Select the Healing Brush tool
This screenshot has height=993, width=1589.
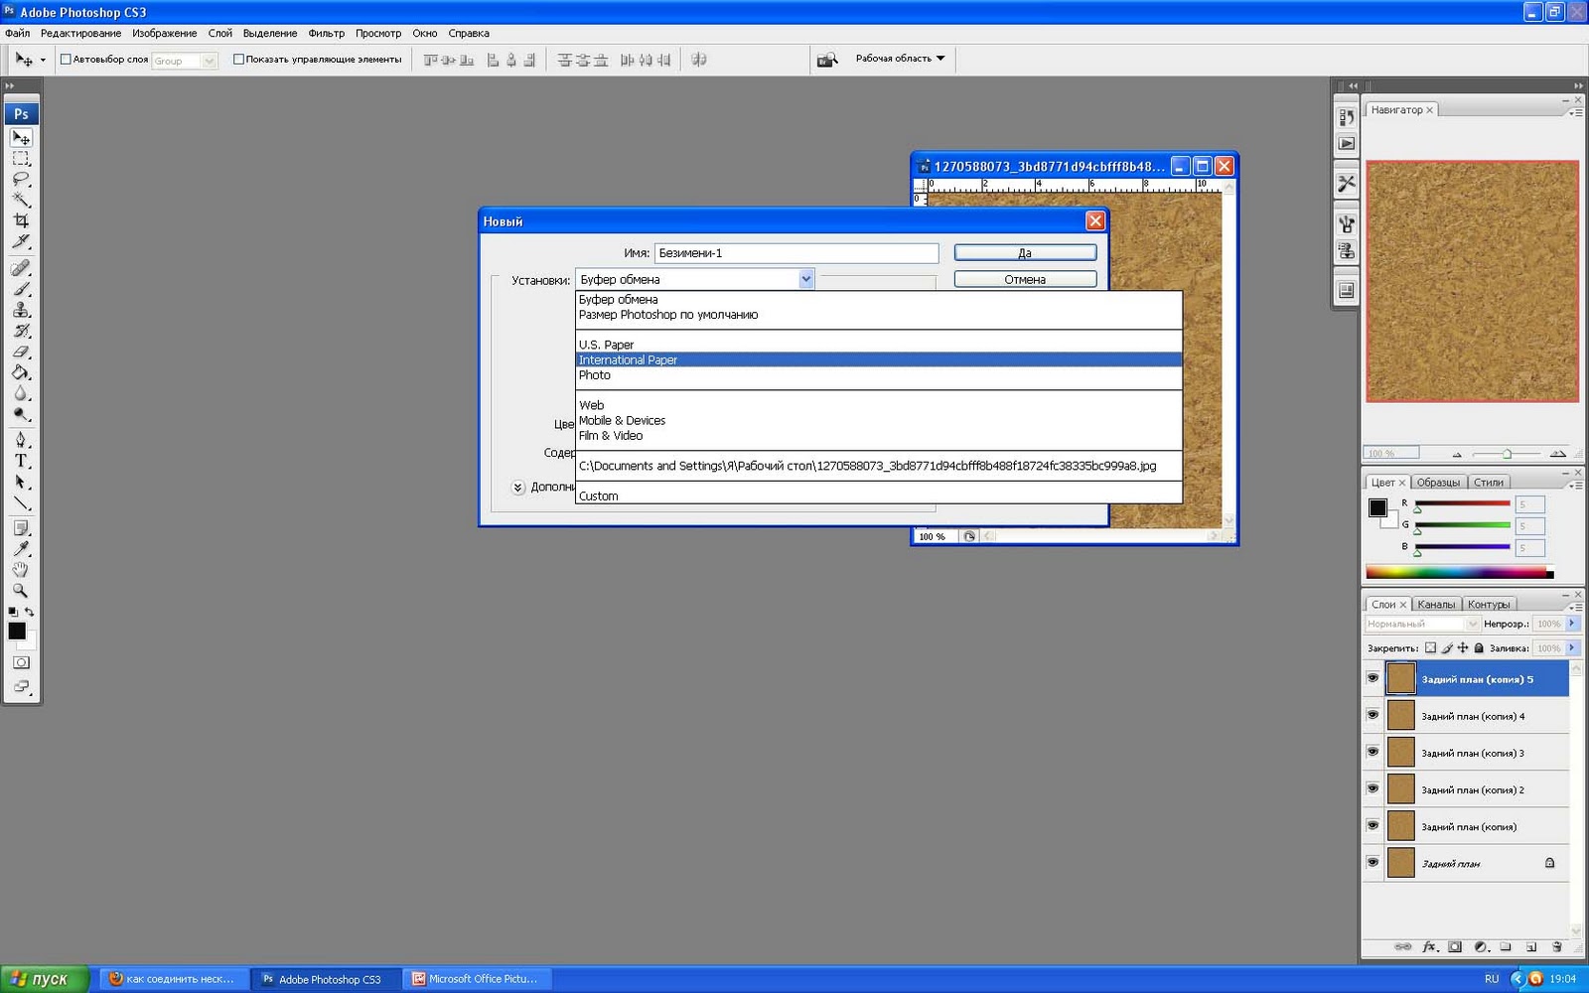[x=21, y=268]
